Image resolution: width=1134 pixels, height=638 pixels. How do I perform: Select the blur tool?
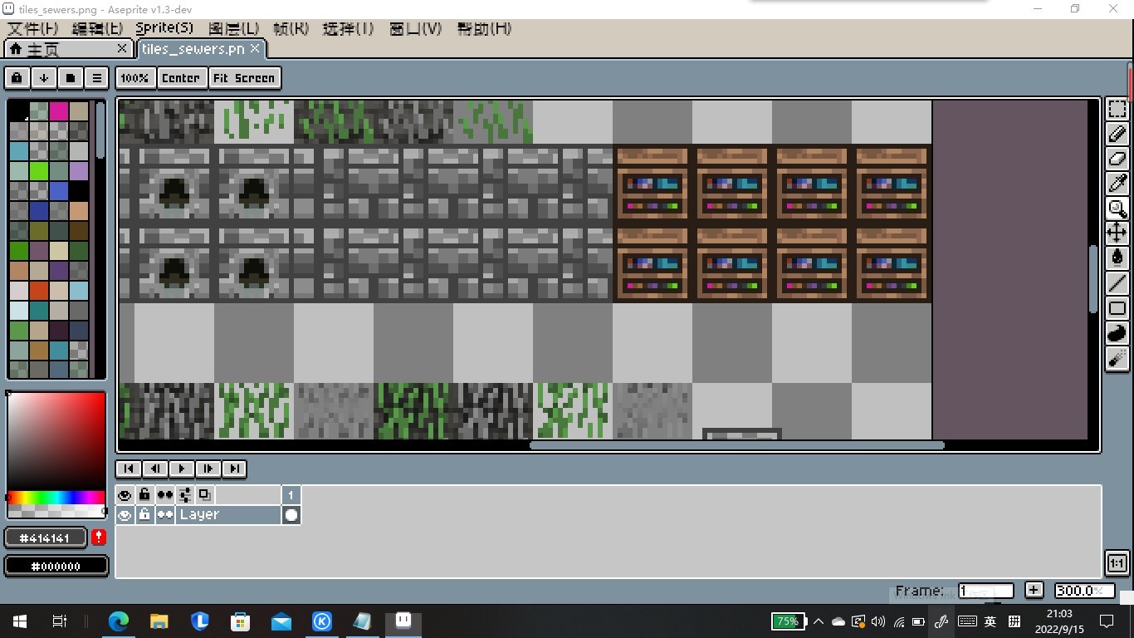(x=1117, y=358)
